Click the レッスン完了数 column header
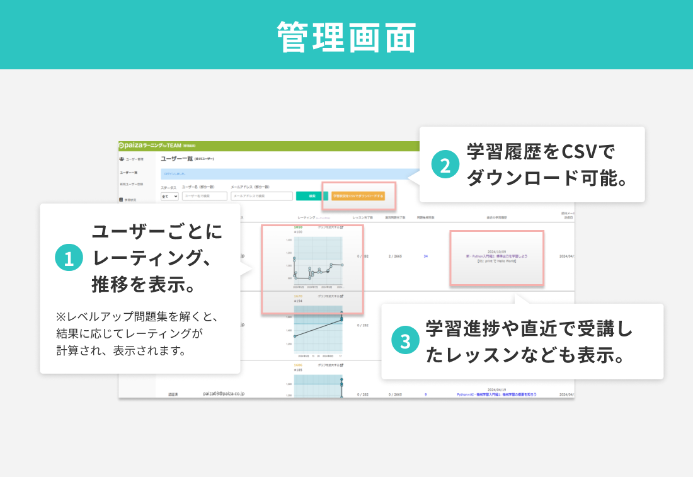Image resolution: width=693 pixels, height=477 pixels. (x=362, y=217)
